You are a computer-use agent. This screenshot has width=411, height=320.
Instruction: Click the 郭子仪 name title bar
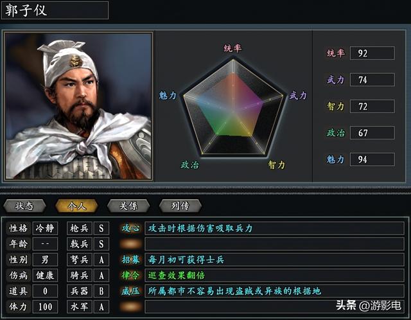pyautogui.click(x=55, y=10)
